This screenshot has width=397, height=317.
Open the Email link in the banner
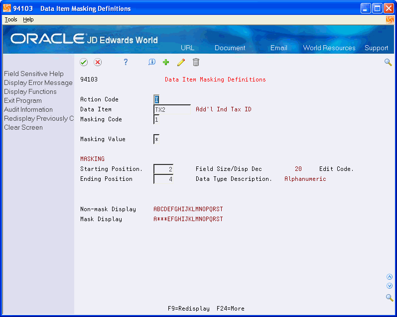pyautogui.click(x=279, y=48)
